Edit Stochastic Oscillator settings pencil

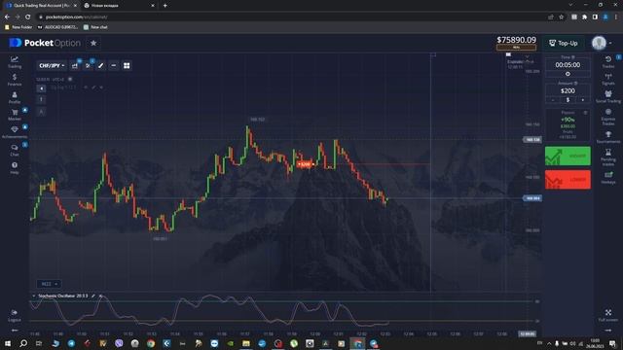pyautogui.click(x=93, y=296)
